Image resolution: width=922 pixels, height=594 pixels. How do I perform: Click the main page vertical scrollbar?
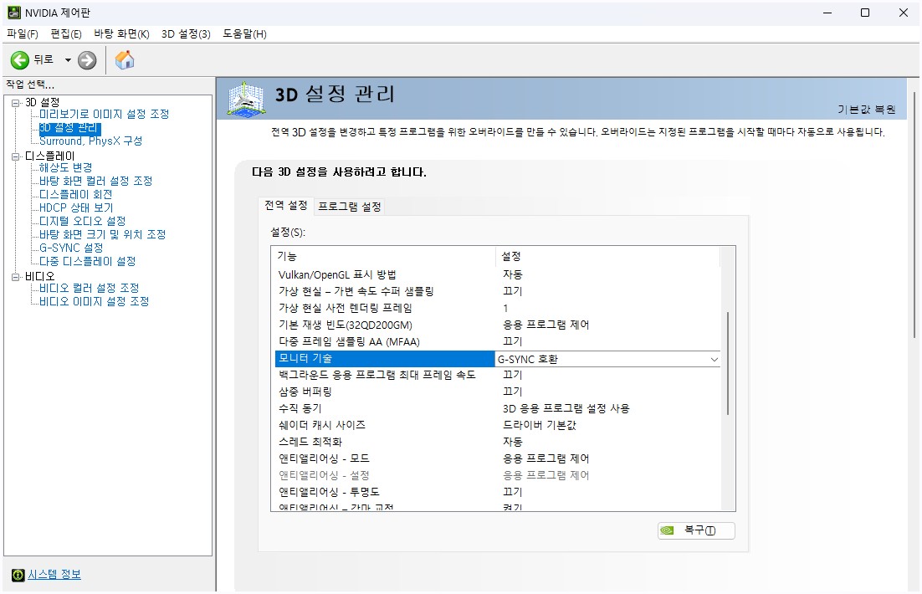click(915, 215)
